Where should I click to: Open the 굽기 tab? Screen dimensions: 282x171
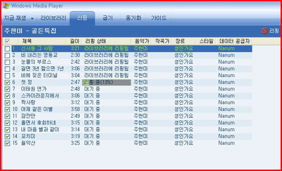[x=108, y=18]
